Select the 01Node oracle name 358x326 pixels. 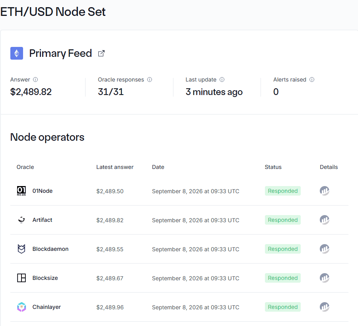tap(43, 191)
